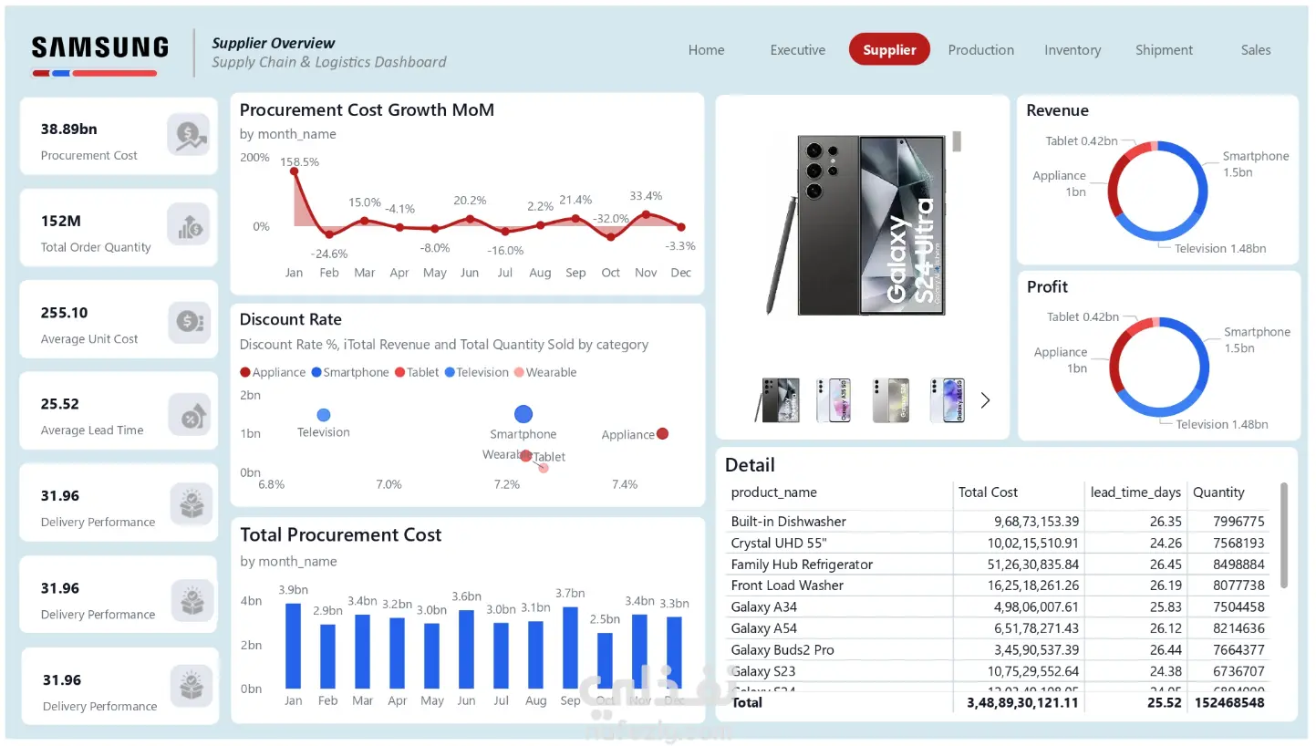Switch to the Production tab
Viewport: 1316px width, 746px height.
[x=980, y=50]
